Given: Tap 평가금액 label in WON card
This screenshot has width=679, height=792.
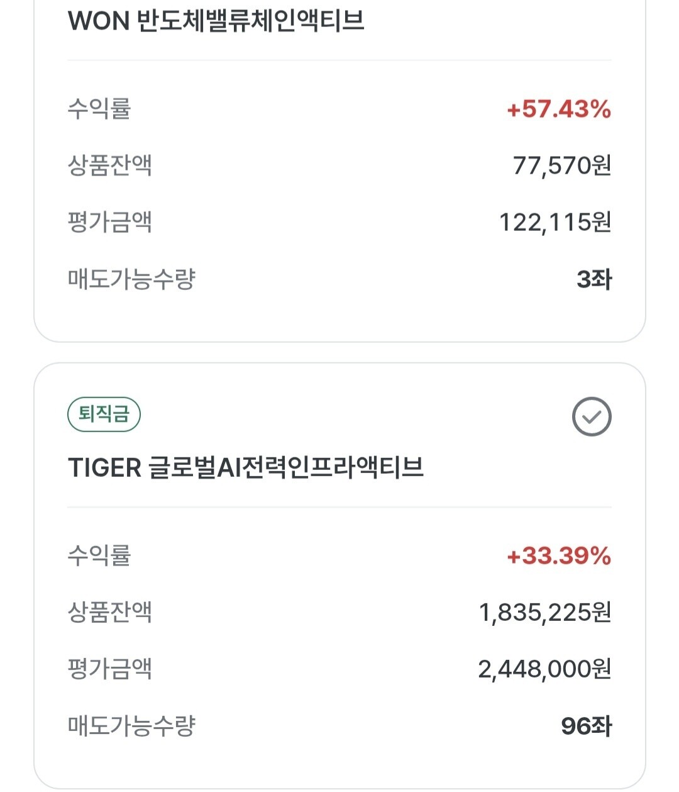Looking at the screenshot, I should point(110,222).
